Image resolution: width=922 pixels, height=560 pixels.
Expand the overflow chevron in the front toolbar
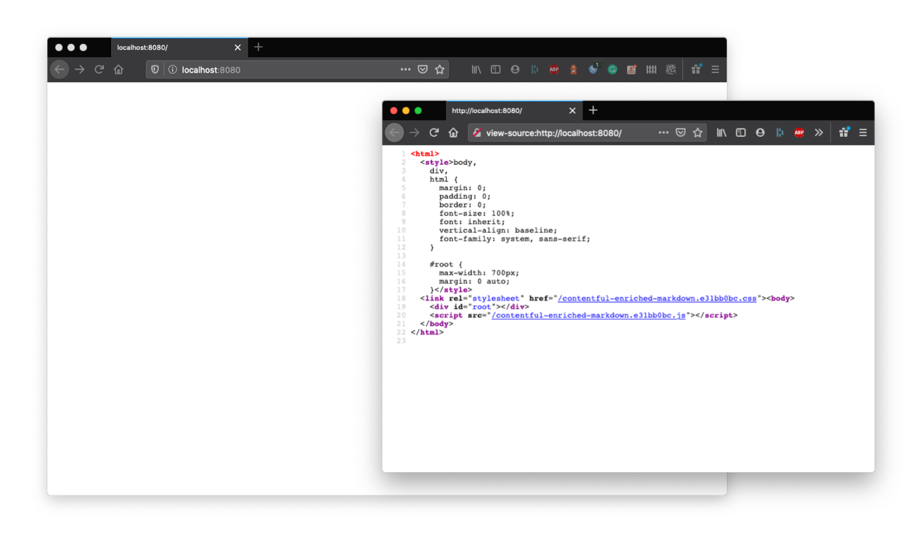pos(819,132)
